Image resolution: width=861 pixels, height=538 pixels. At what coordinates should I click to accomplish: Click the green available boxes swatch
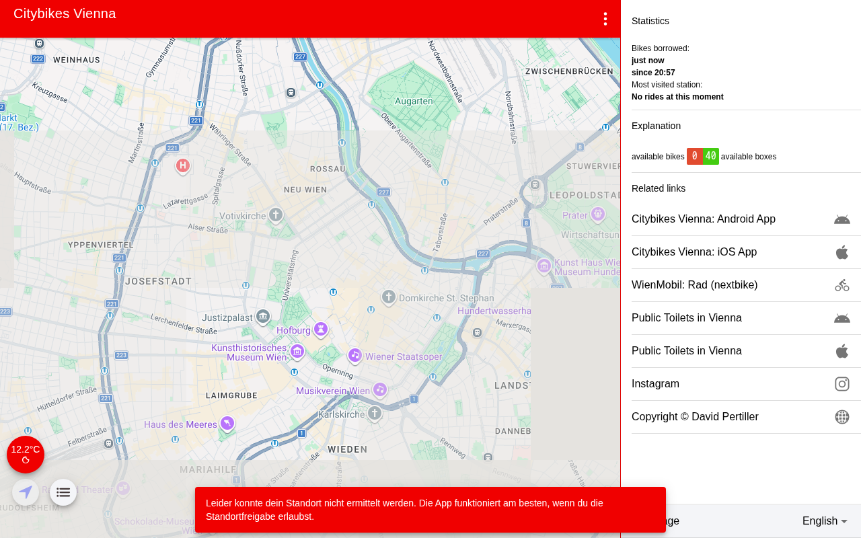tap(711, 157)
